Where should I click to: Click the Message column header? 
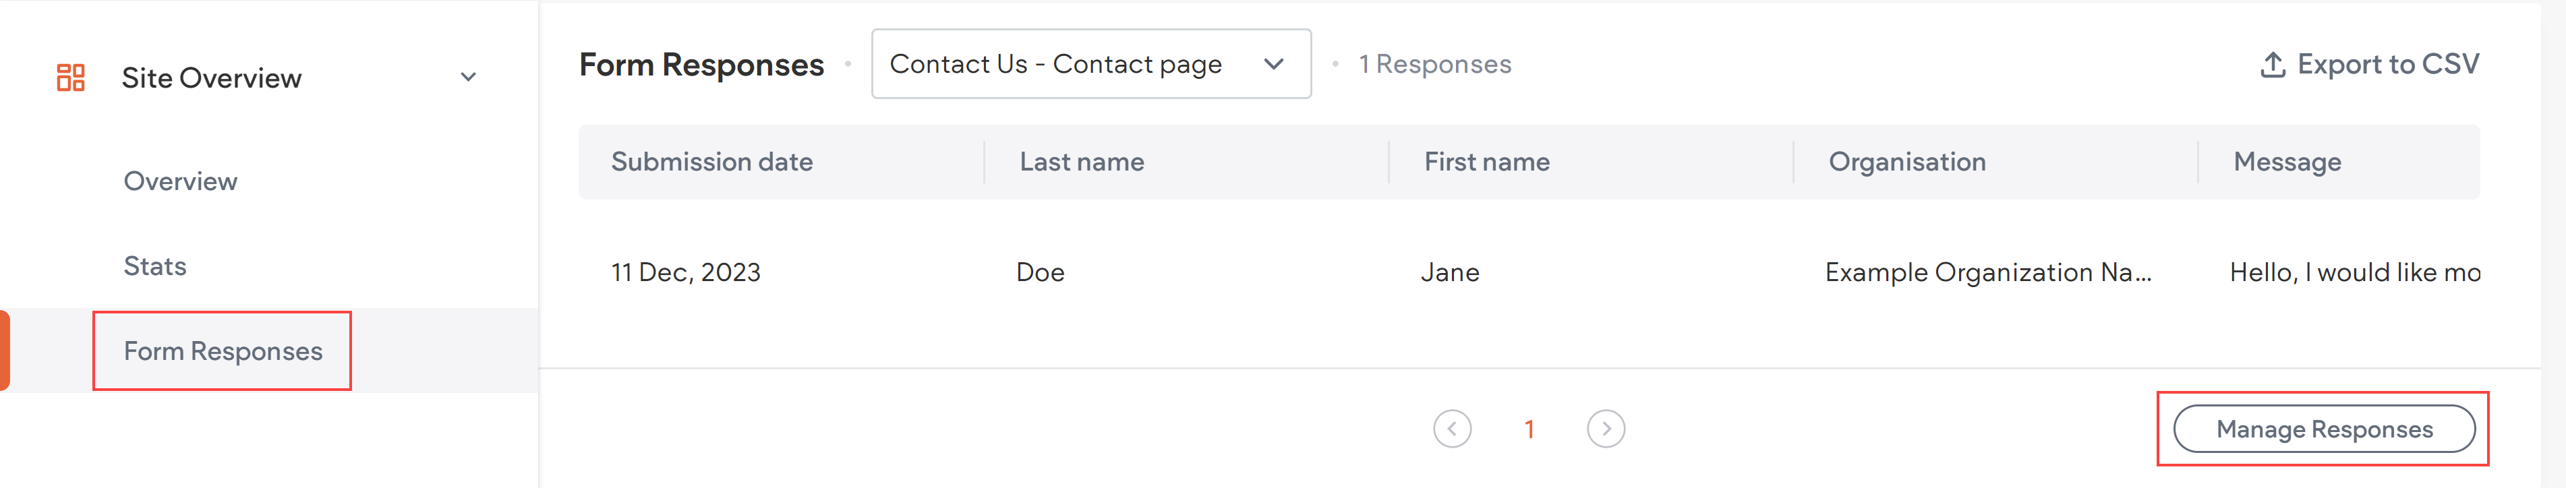[2285, 161]
